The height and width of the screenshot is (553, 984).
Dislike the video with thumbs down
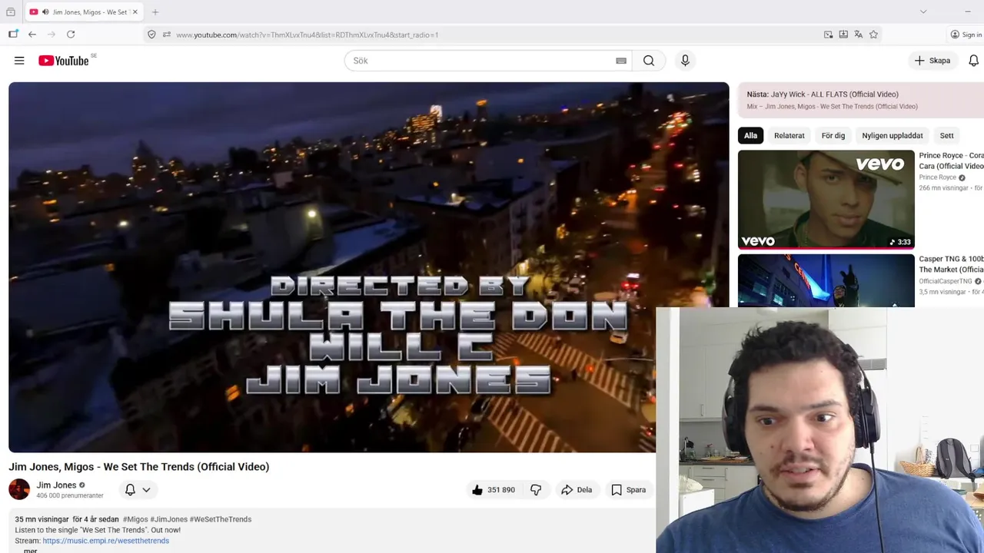click(536, 490)
